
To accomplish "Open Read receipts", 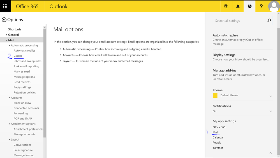I will click(x=22, y=82).
